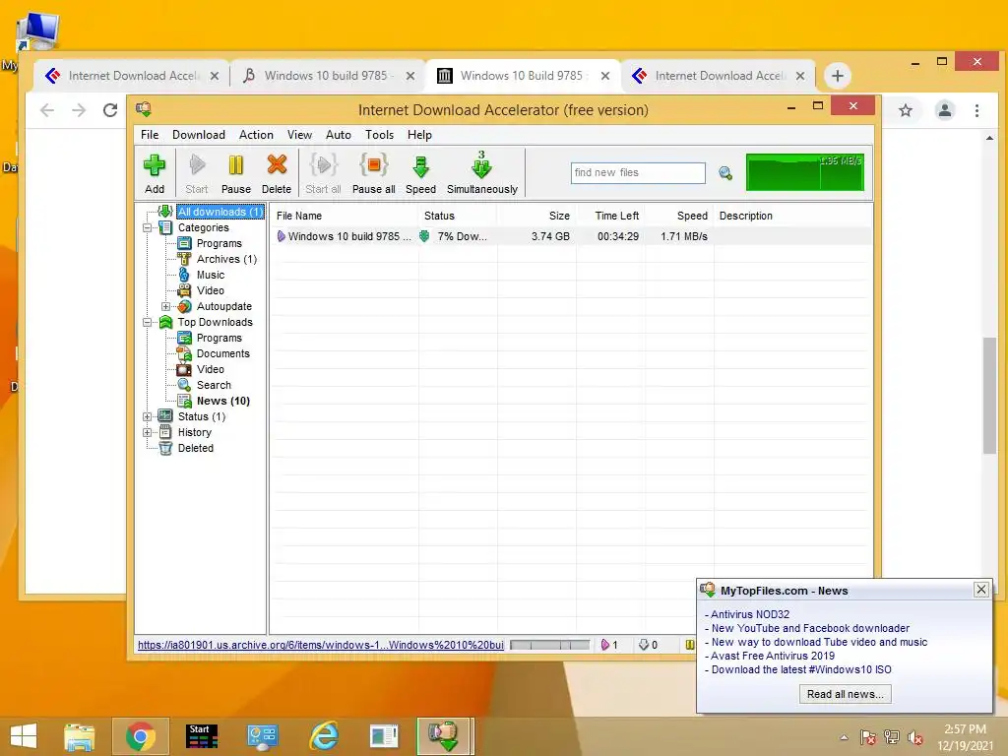Click inside the find new files field
1008x756 pixels.
[638, 173]
